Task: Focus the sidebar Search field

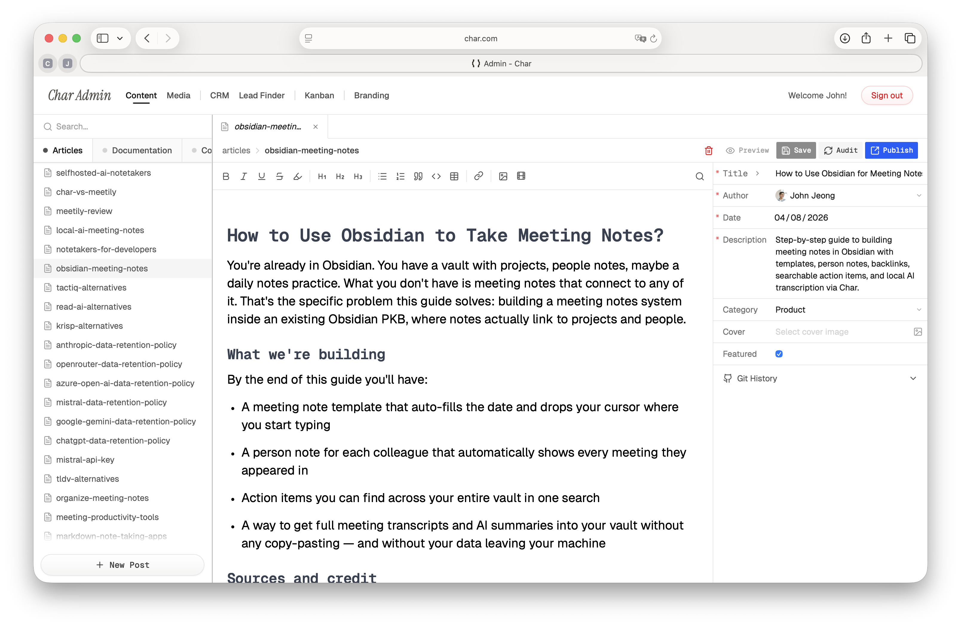Action: pos(123,127)
